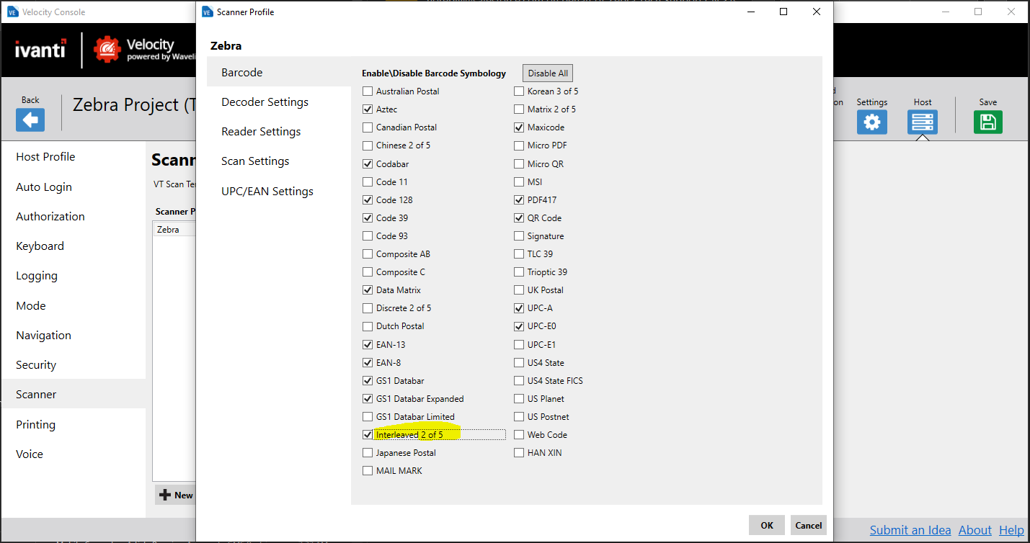This screenshot has height=543, width=1030.
Task: Open the UPC/EAN Settings tab
Action: pos(267,192)
